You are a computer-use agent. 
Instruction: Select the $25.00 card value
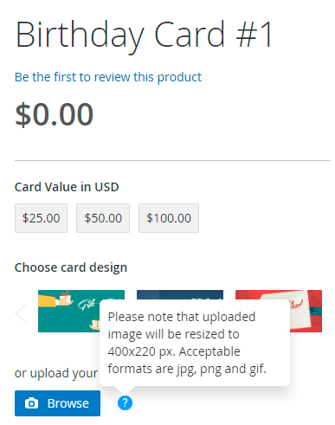(41, 218)
